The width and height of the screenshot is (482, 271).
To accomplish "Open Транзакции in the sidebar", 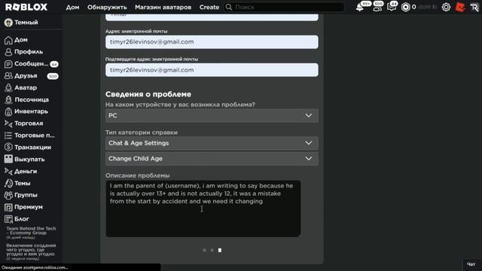I will pos(28,148).
